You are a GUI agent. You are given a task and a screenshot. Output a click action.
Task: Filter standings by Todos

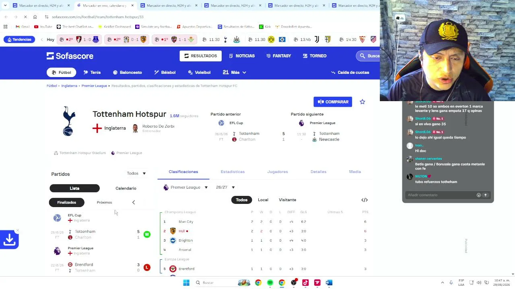(241, 200)
